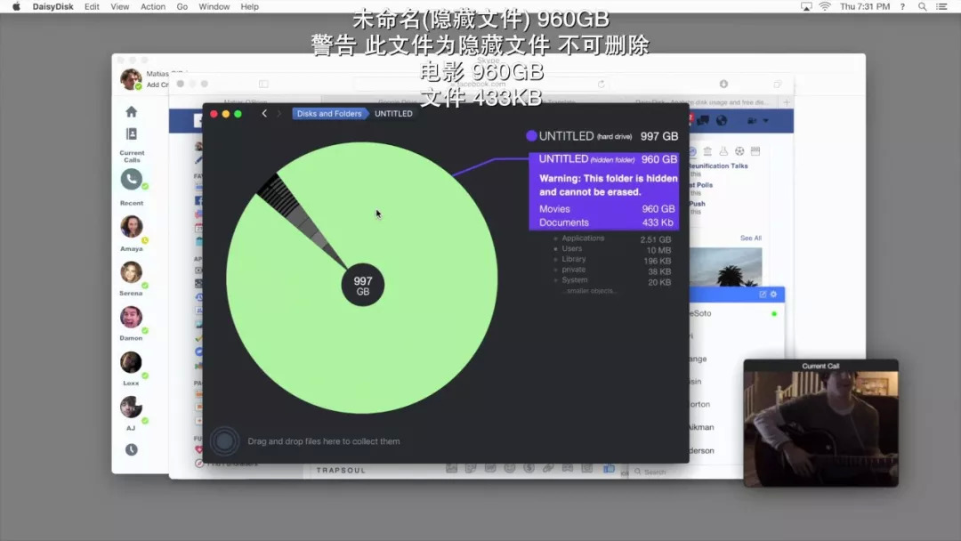The height and width of the screenshot is (541, 961).
Task: Open the Go menu
Action: coord(182,7)
